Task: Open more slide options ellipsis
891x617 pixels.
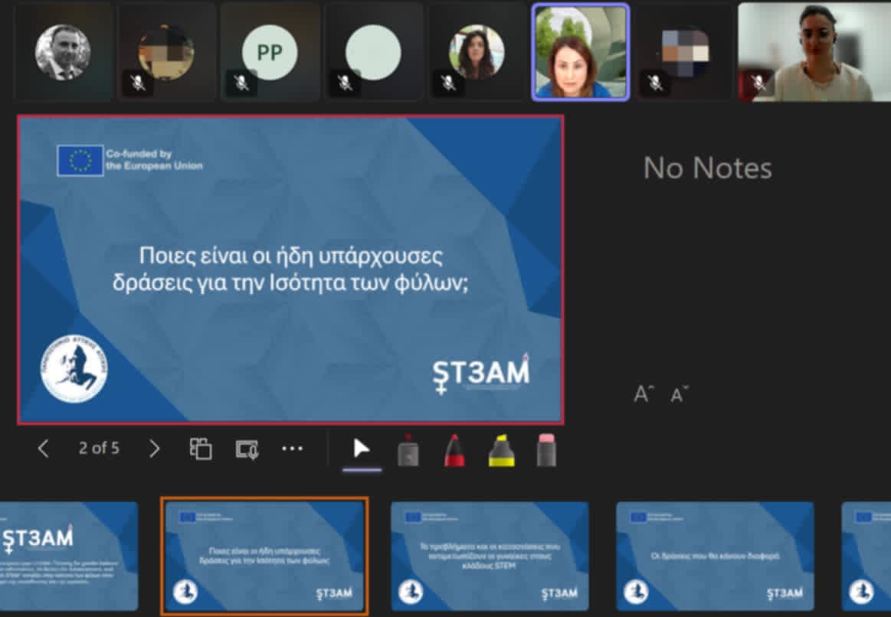Action: coord(292,449)
